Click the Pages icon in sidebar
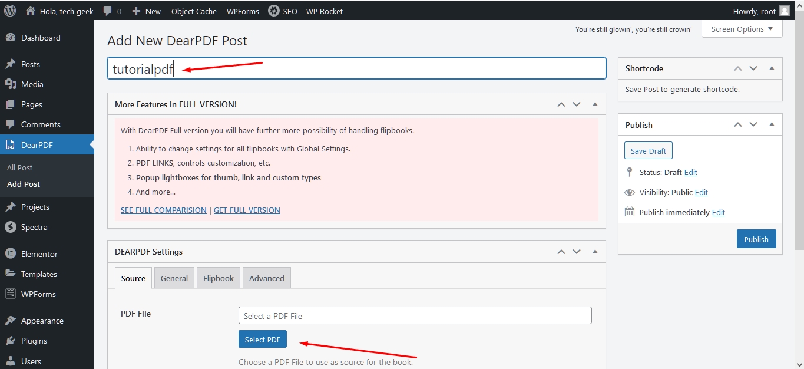804x369 pixels. [10, 104]
